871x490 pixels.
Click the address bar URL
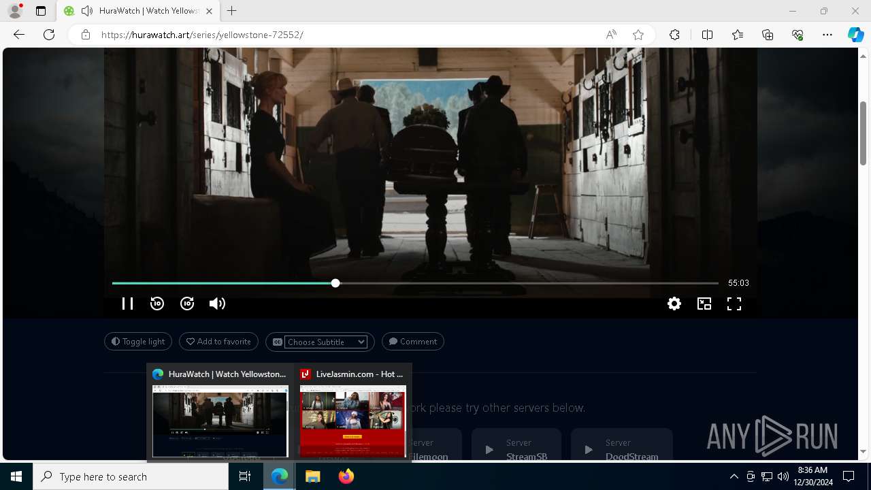point(202,35)
